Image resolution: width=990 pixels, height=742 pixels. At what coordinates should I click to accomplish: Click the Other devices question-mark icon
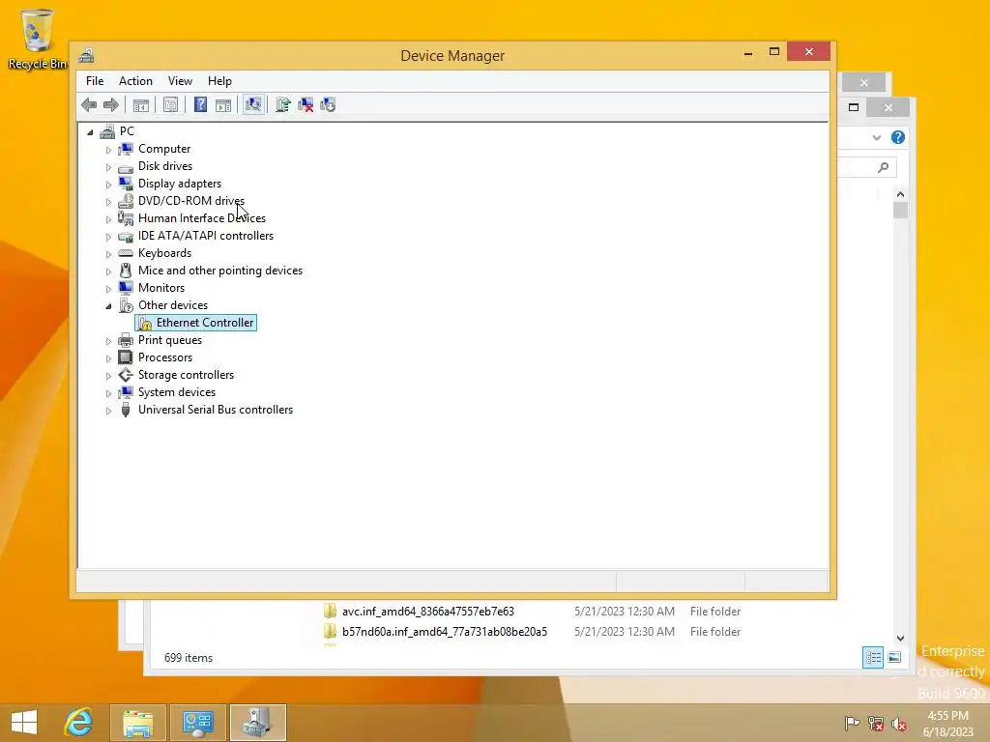pos(126,304)
